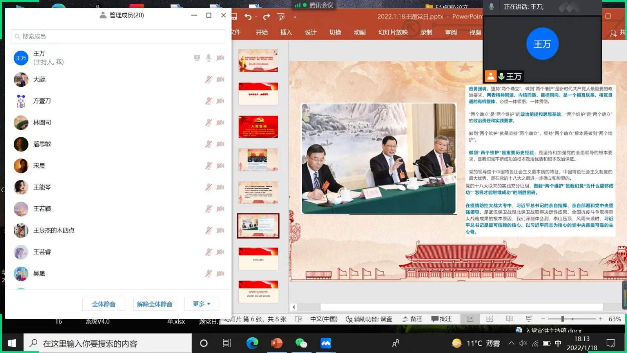This screenshot has height=353, width=627.
Task: Click the Undo arrow in PowerPoint
Action: 248,16
